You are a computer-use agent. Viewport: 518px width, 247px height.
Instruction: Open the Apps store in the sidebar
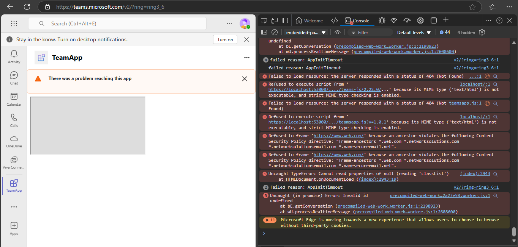tap(14, 228)
